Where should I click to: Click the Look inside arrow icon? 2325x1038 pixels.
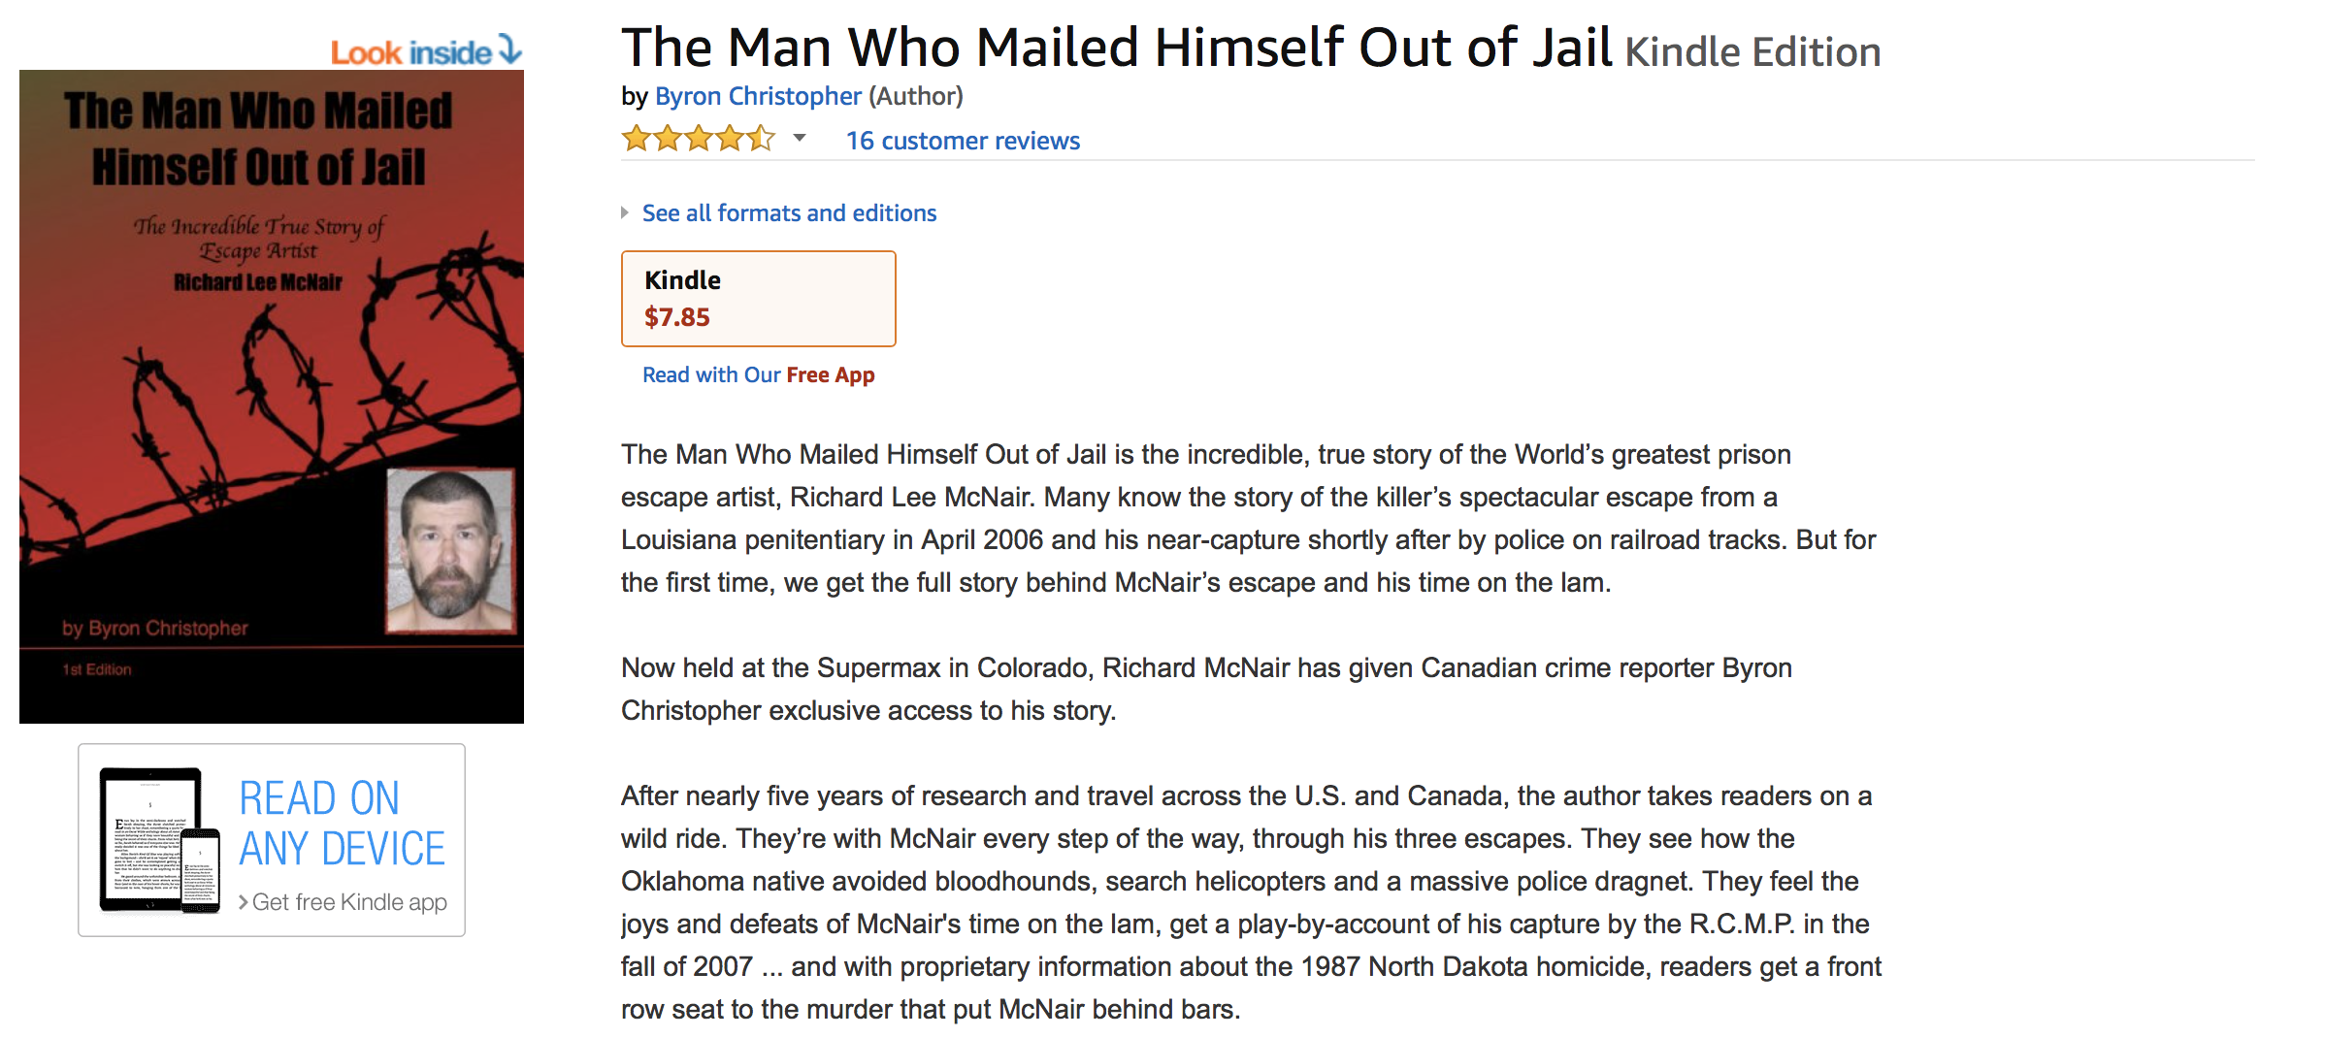coord(510,49)
